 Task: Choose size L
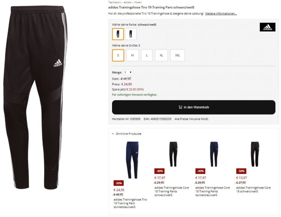click(147, 55)
